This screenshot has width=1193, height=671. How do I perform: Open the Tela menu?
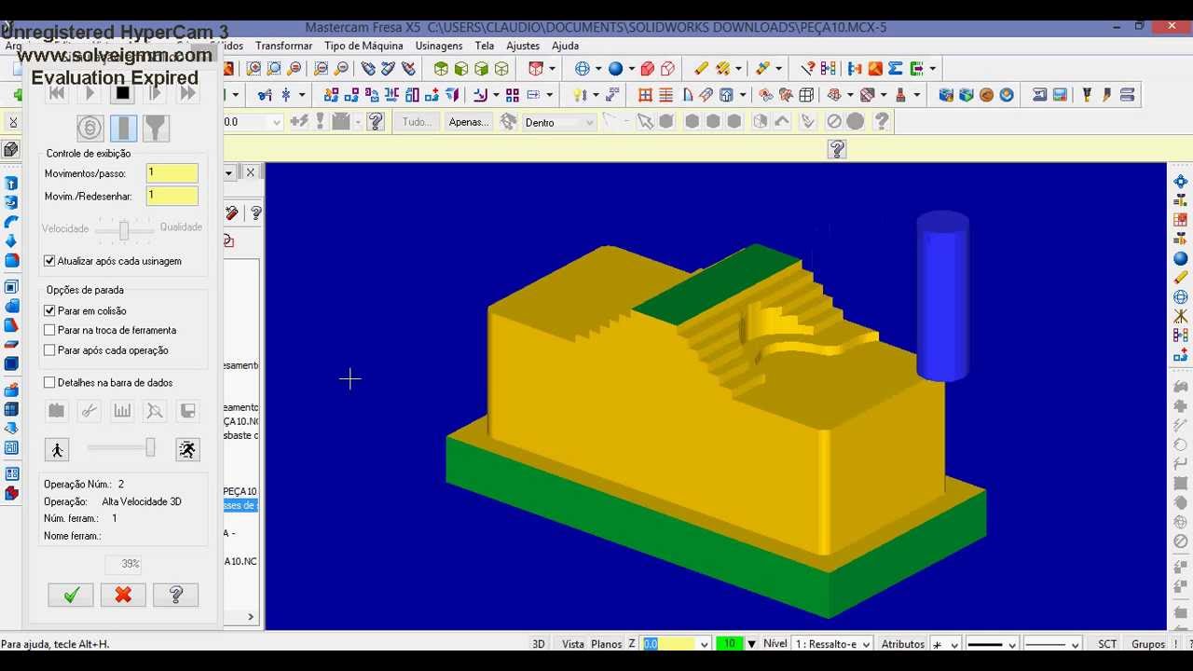[485, 46]
